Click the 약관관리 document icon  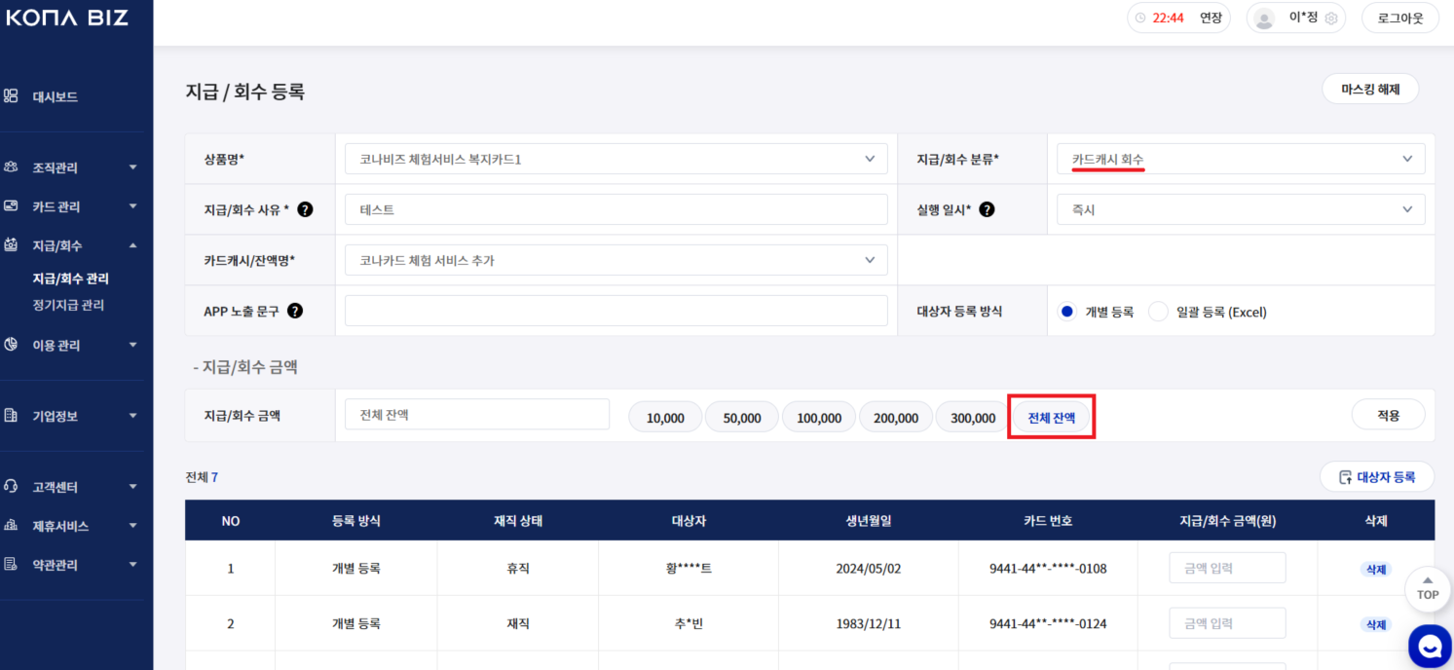click(12, 564)
